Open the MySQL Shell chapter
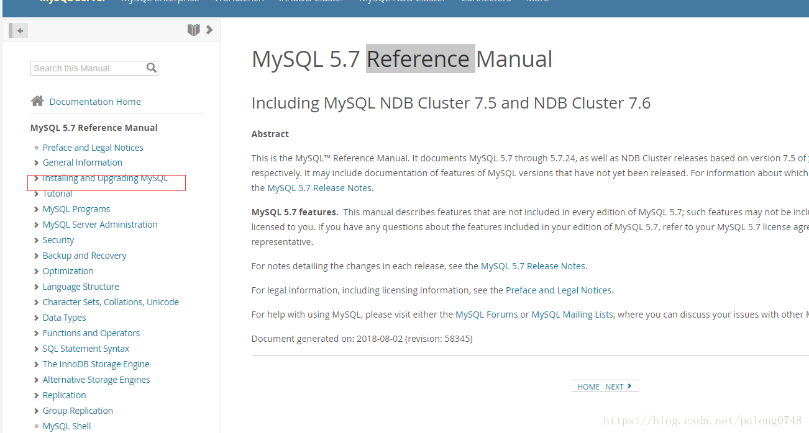 pos(66,426)
